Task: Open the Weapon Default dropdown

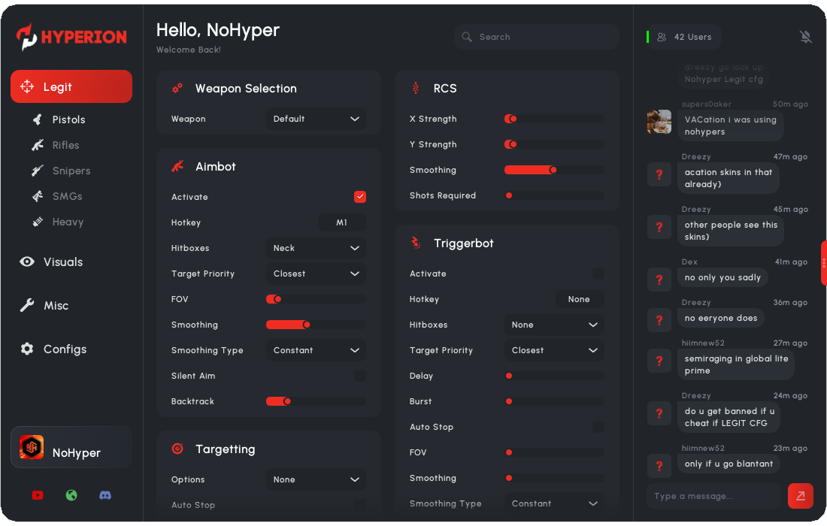Action: (316, 119)
